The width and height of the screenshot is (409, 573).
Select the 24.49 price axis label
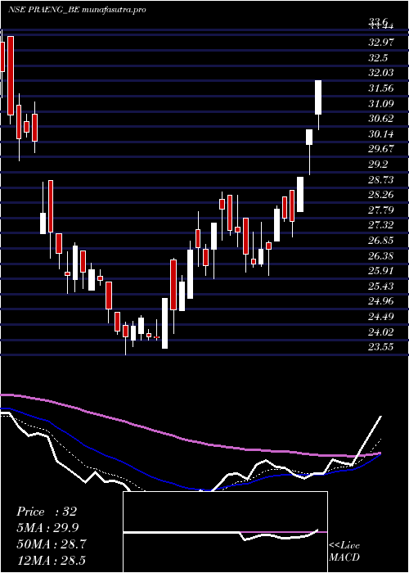[x=381, y=316]
